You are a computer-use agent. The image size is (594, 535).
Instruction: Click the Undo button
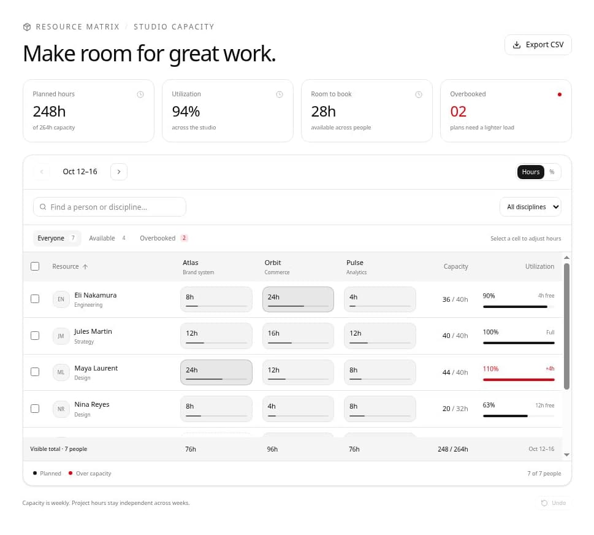[554, 502]
